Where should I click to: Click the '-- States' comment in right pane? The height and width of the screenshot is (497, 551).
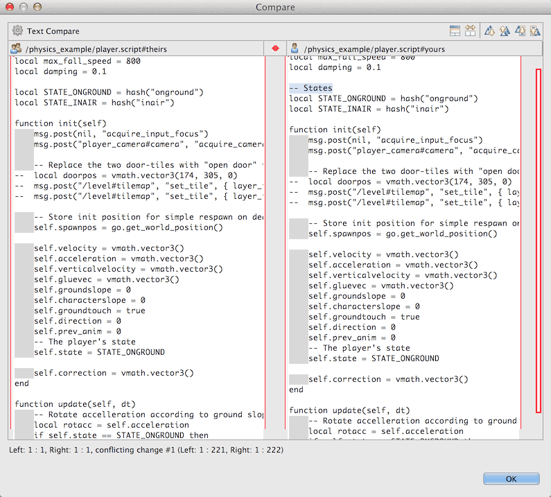point(311,88)
